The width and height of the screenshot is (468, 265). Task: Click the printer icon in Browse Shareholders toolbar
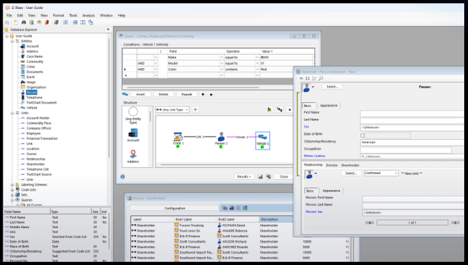232,208
